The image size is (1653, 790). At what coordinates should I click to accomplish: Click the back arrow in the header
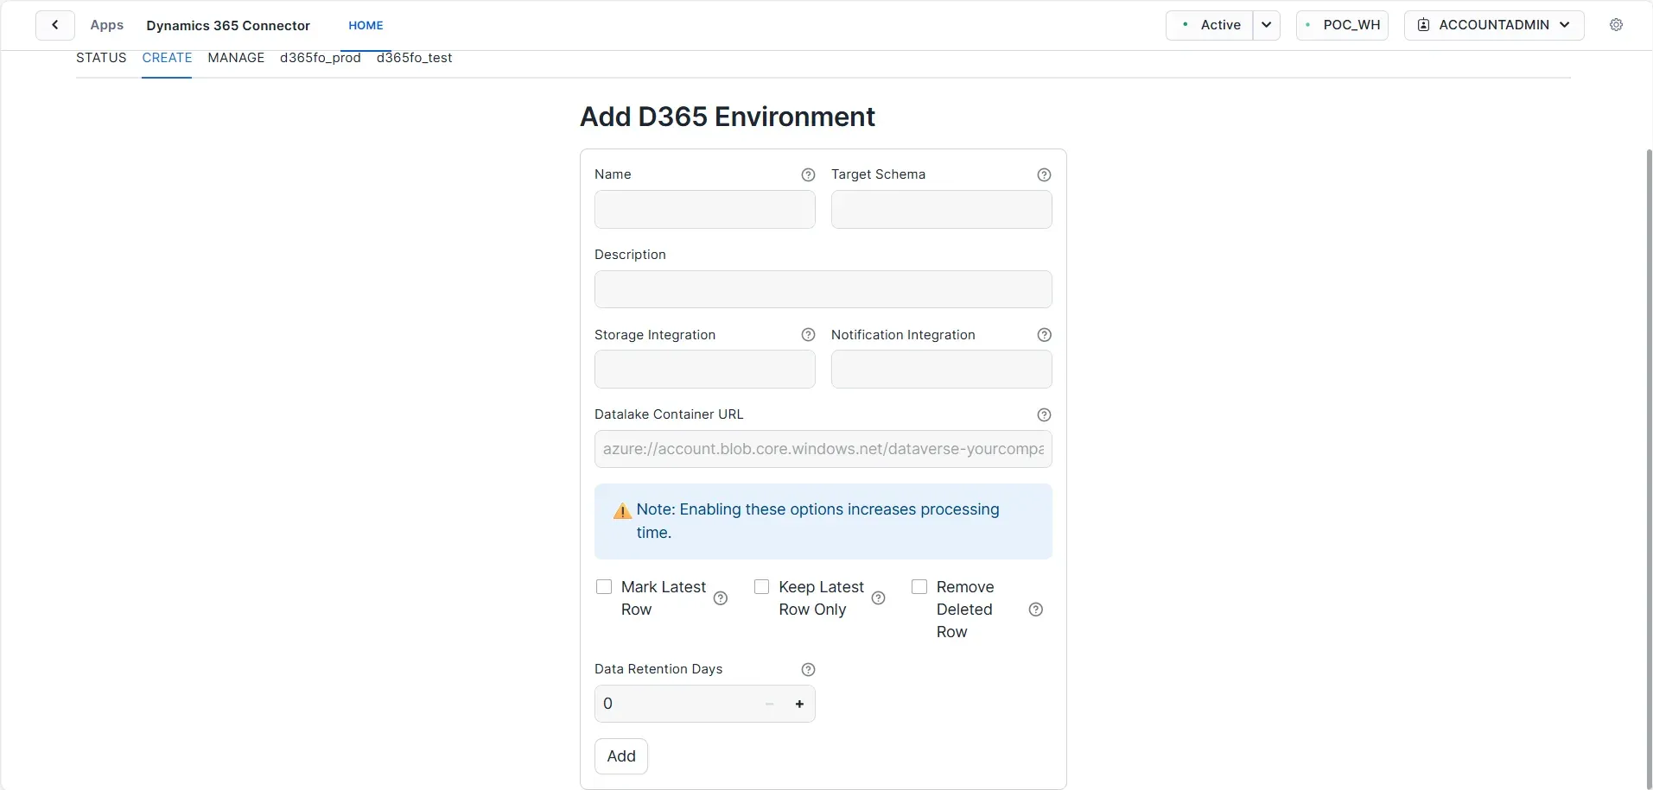point(54,24)
